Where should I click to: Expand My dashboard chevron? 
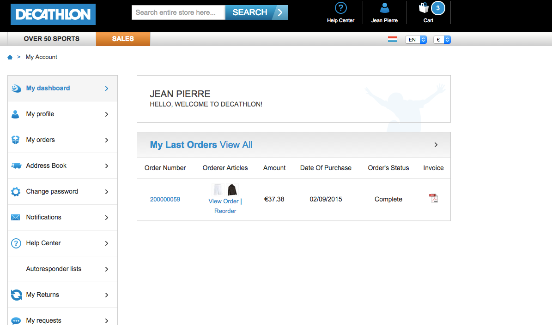click(x=107, y=89)
